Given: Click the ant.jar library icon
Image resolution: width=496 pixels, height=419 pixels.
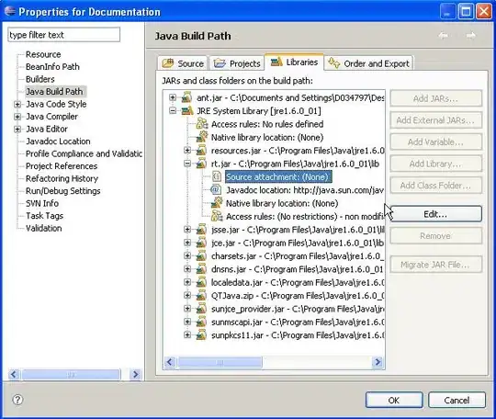Looking at the screenshot, I should [186, 97].
